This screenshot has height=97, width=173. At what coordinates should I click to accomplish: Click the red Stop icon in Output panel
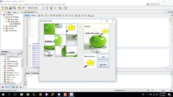point(25,82)
